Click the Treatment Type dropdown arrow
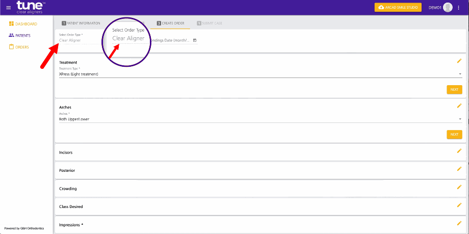 pyautogui.click(x=460, y=74)
